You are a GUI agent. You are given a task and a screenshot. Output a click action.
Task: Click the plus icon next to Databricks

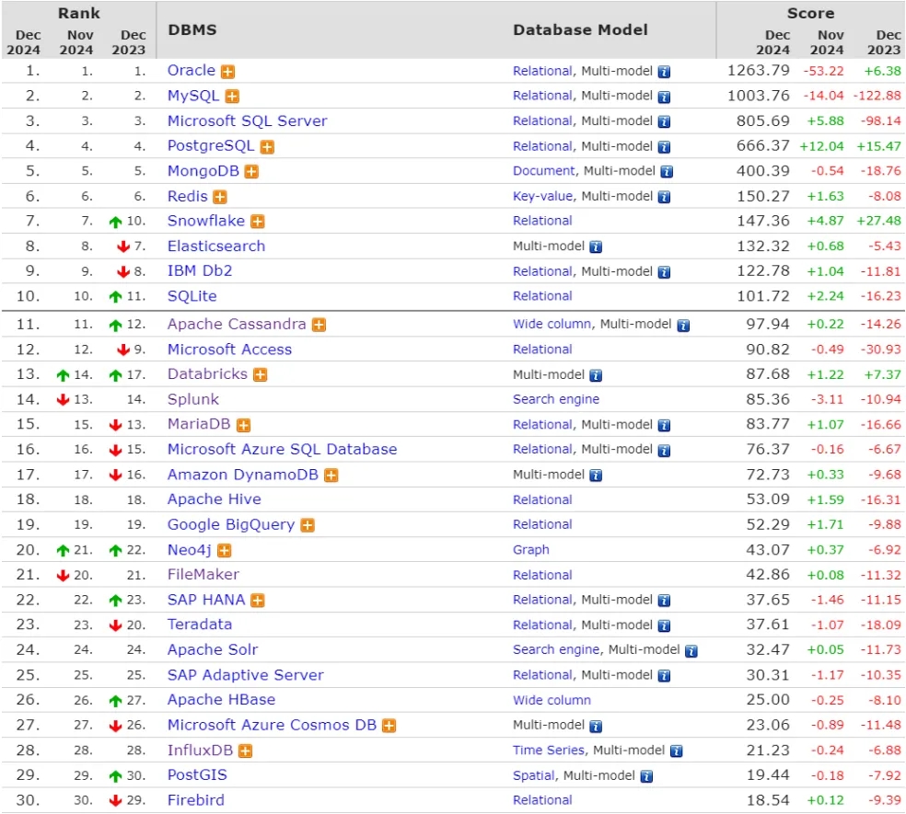pos(261,375)
